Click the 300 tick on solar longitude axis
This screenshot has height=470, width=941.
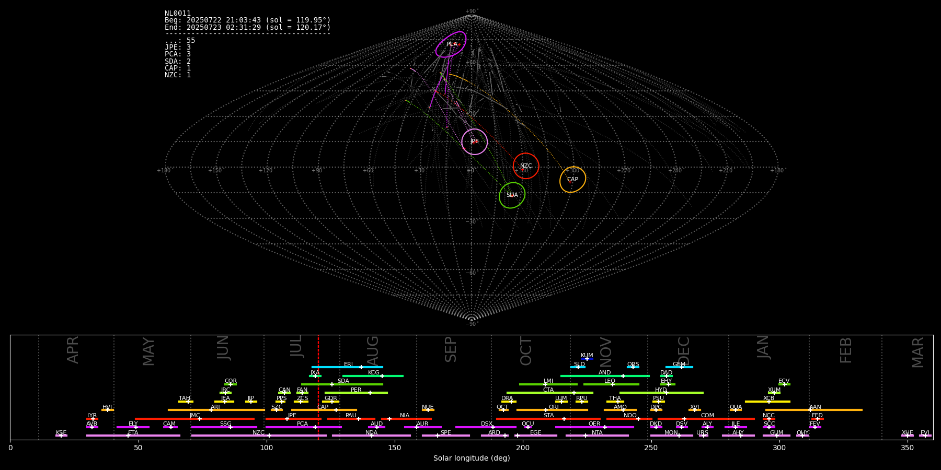[x=779, y=448]
